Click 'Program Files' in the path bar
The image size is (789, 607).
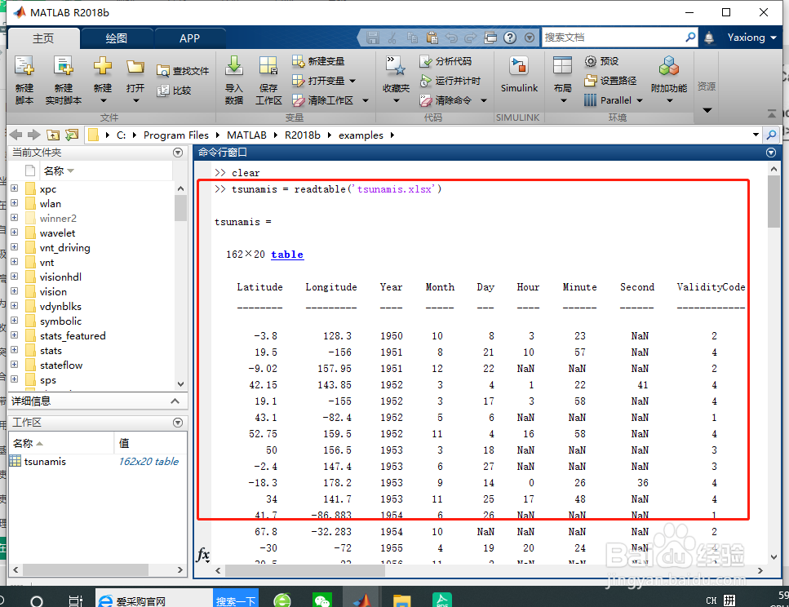pyautogui.click(x=176, y=135)
